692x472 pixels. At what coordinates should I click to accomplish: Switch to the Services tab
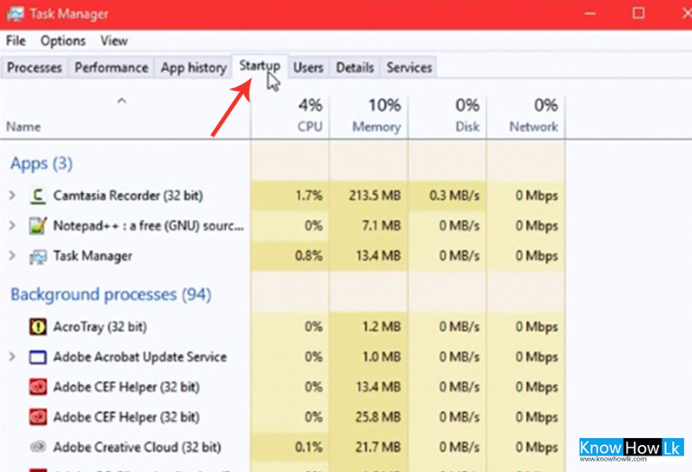[x=409, y=68]
